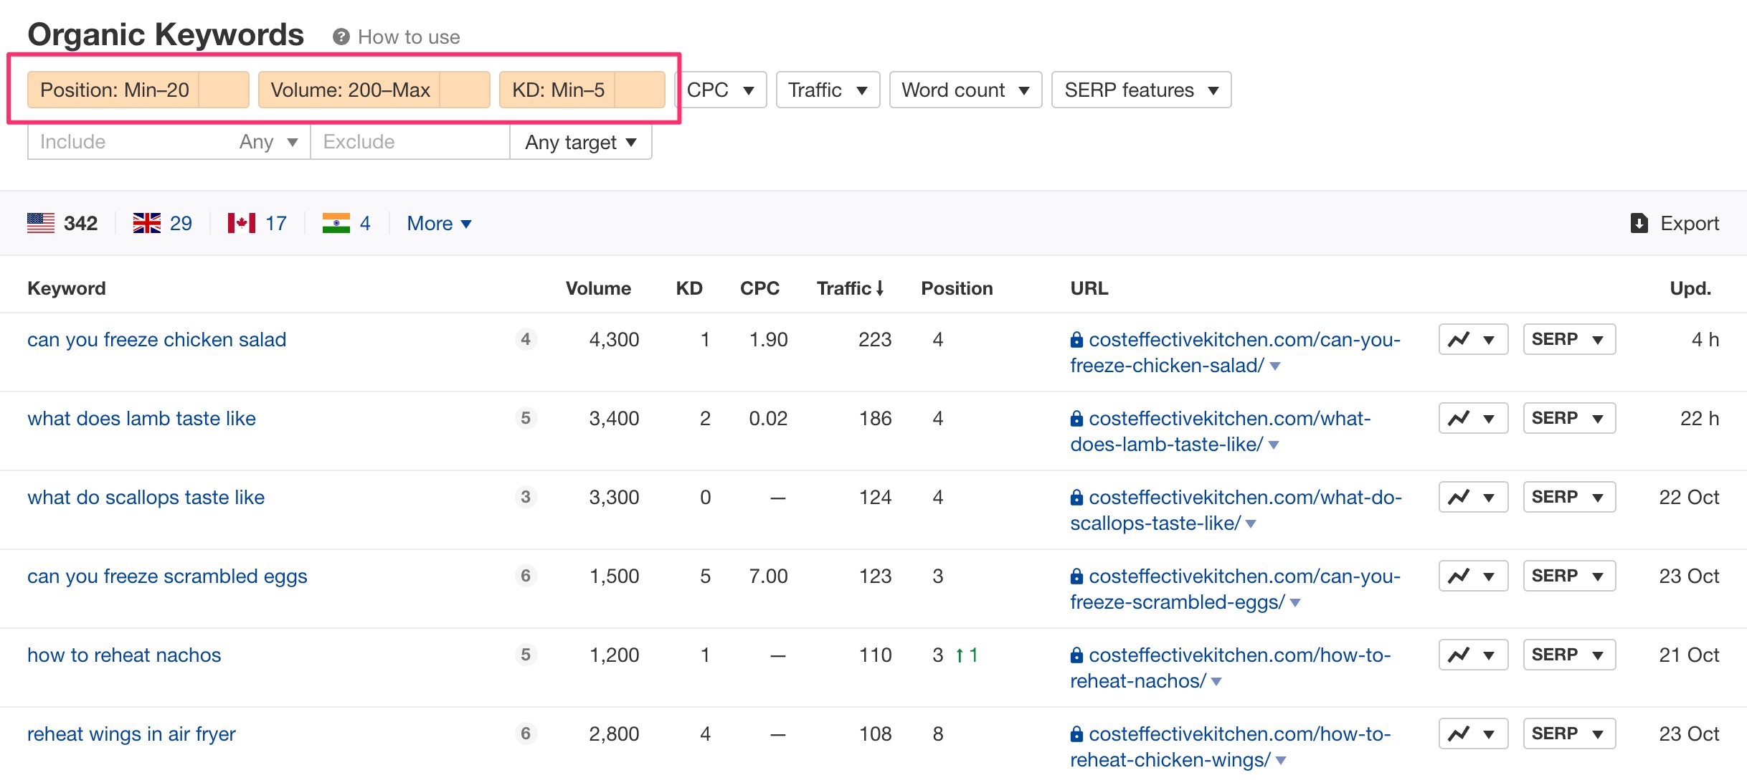Expand URL arrow after does-lamb-taste-like/
This screenshot has width=1747, height=783.
coord(1274,445)
